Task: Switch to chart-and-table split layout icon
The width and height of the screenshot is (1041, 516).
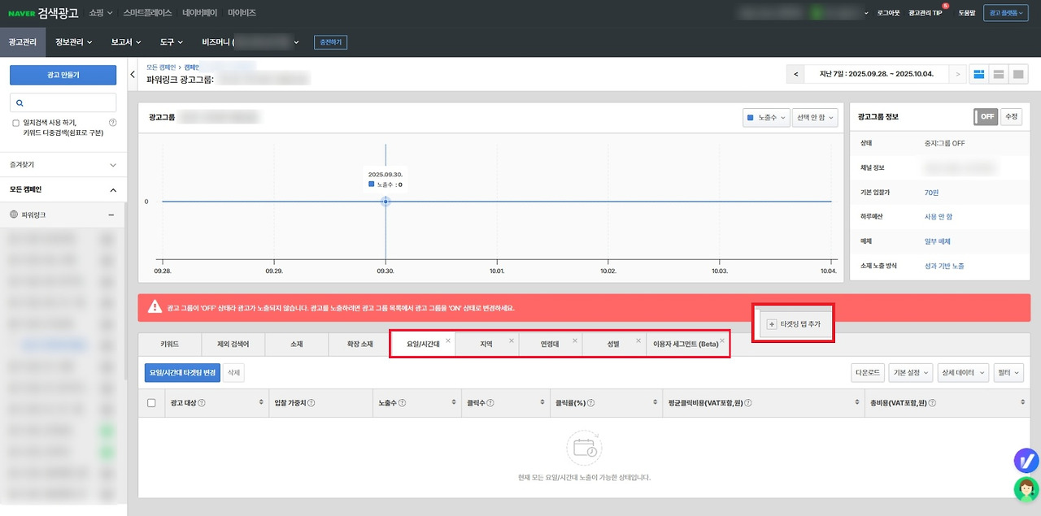Action: (x=979, y=75)
